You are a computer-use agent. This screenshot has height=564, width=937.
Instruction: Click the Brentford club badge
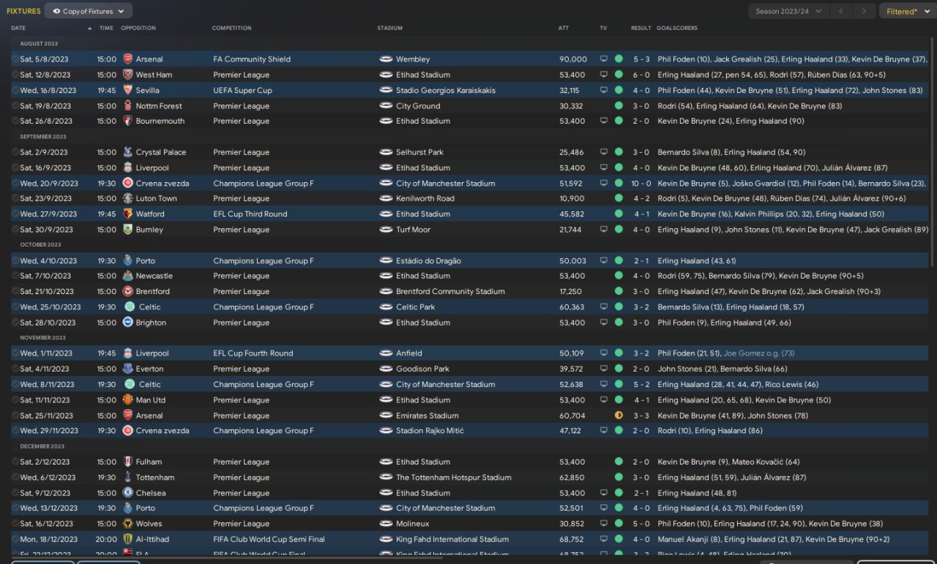[x=128, y=291]
